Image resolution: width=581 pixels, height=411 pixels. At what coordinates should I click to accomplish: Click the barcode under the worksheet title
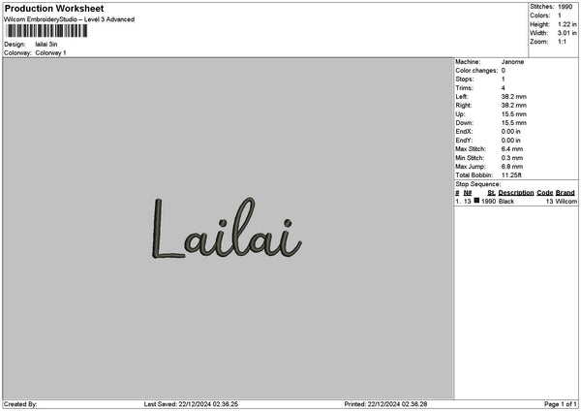point(46,31)
